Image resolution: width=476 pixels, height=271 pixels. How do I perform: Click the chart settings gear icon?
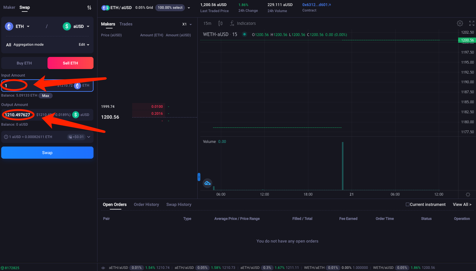point(460,23)
